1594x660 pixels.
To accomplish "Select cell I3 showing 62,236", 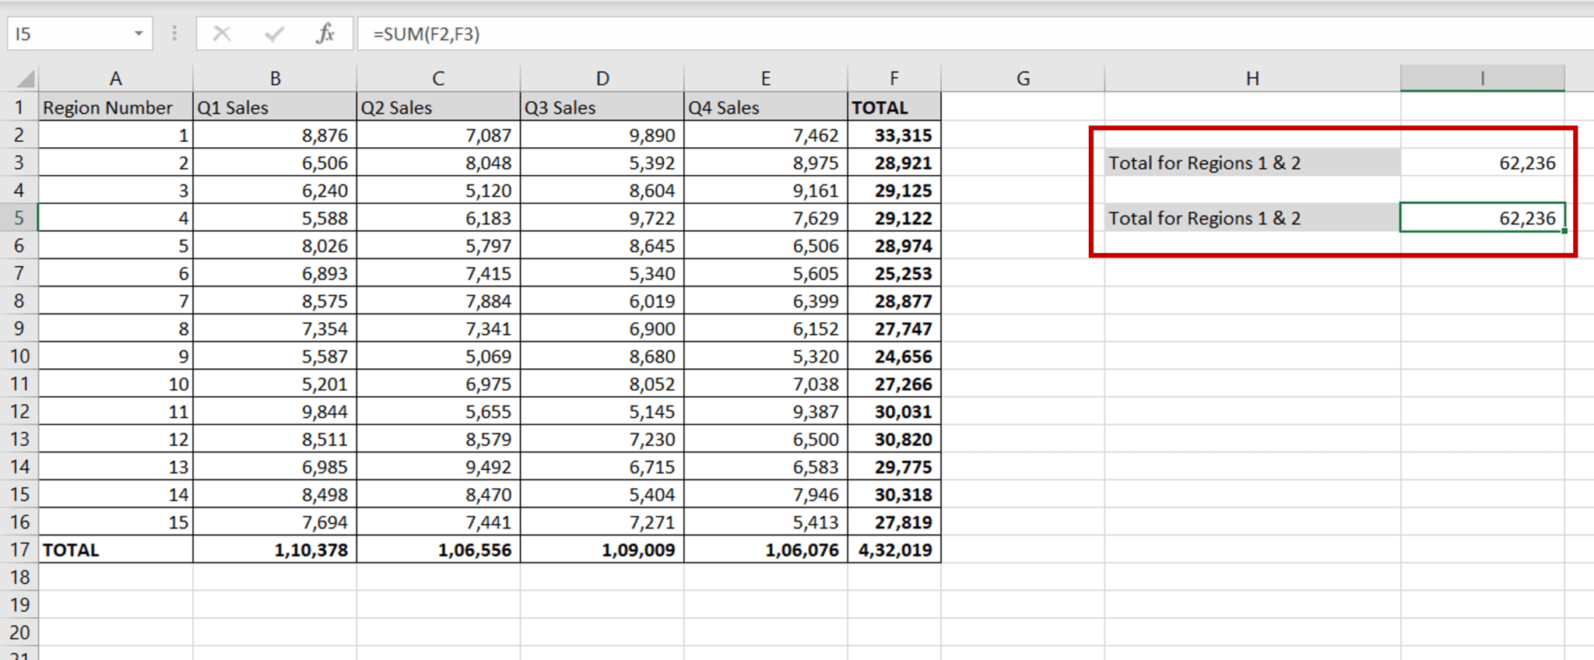I will pyautogui.click(x=1482, y=163).
